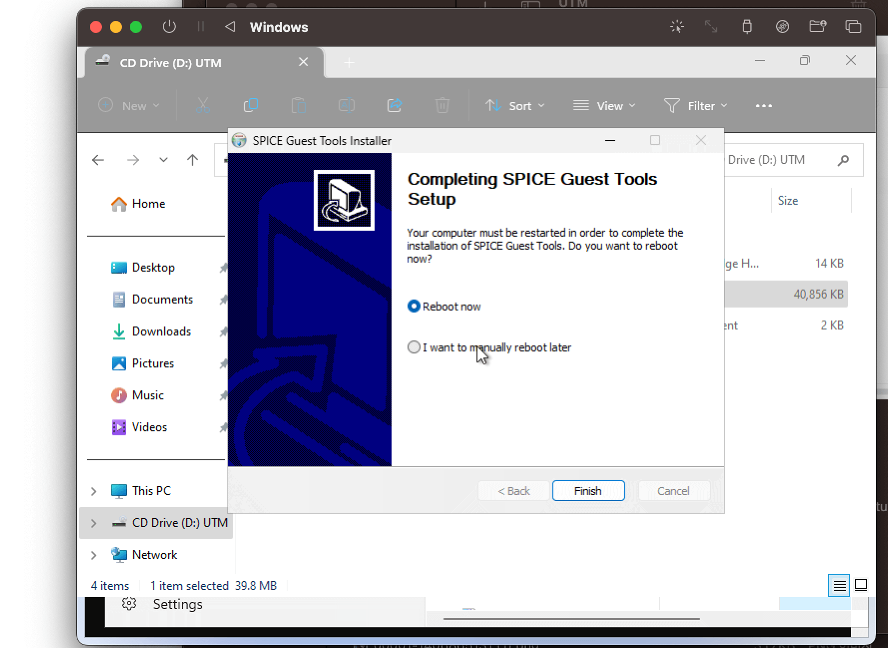Screen dimensions: 888x648
Task: Open Home in the navigation pane
Action: 138,204
